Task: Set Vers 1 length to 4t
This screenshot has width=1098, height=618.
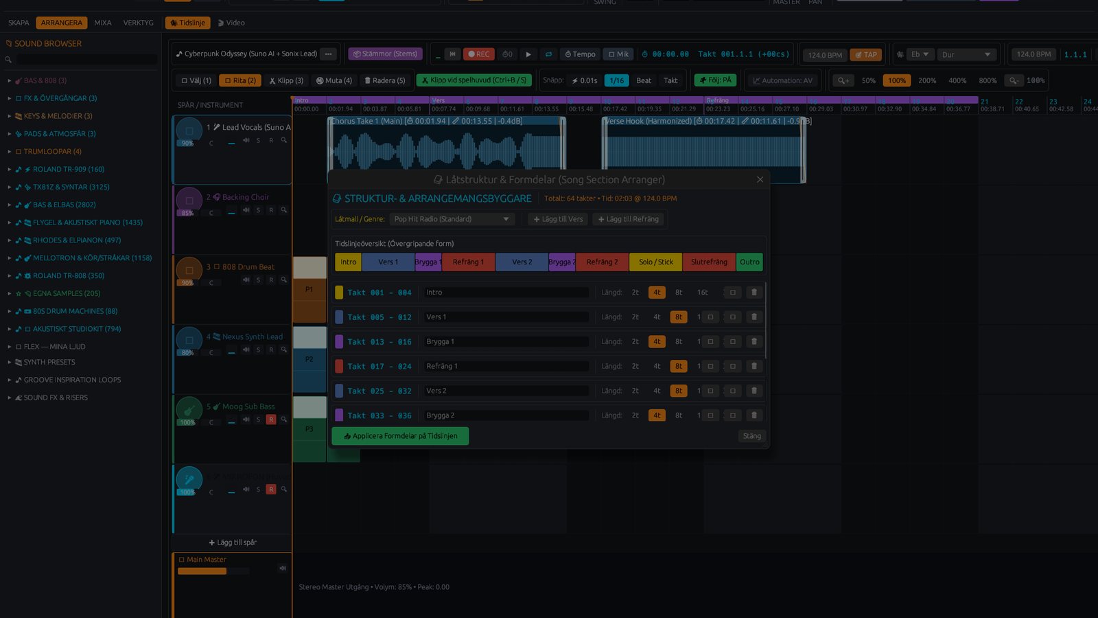Action: pyautogui.click(x=657, y=317)
